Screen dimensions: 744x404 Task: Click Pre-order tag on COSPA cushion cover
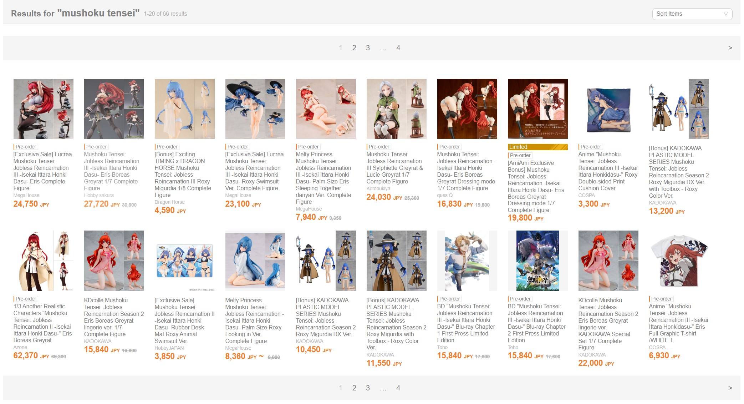[591, 147]
